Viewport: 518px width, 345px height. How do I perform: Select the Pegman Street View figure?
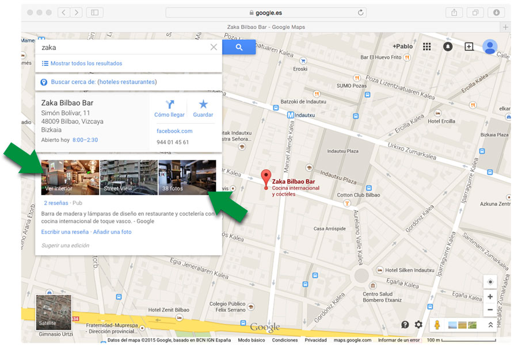(x=437, y=325)
